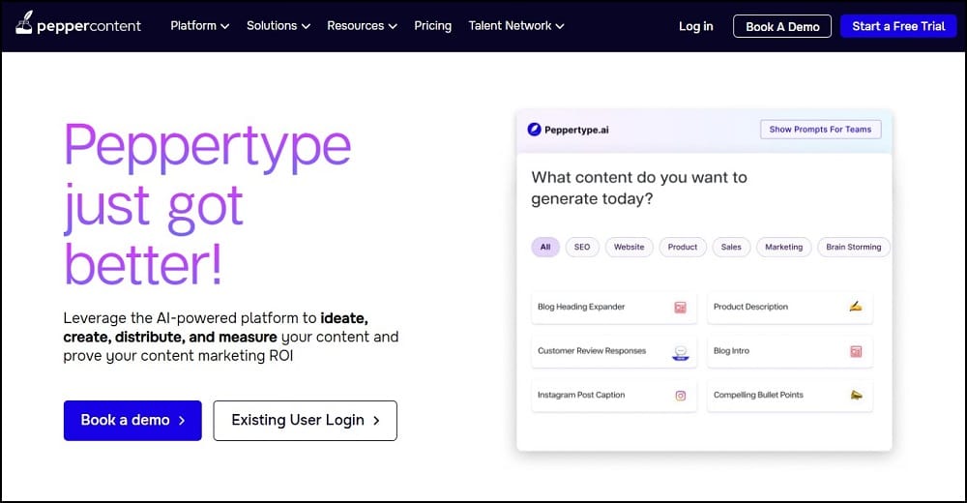Click the blue Book a demo button
Image resolution: width=967 pixels, height=503 pixels.
click(132, 421)
